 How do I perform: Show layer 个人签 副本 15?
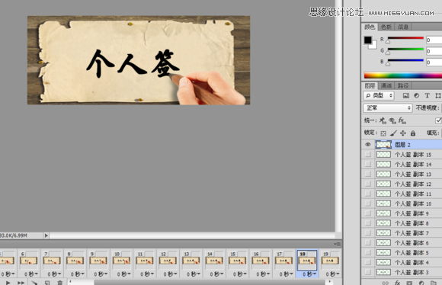point(368,155)
